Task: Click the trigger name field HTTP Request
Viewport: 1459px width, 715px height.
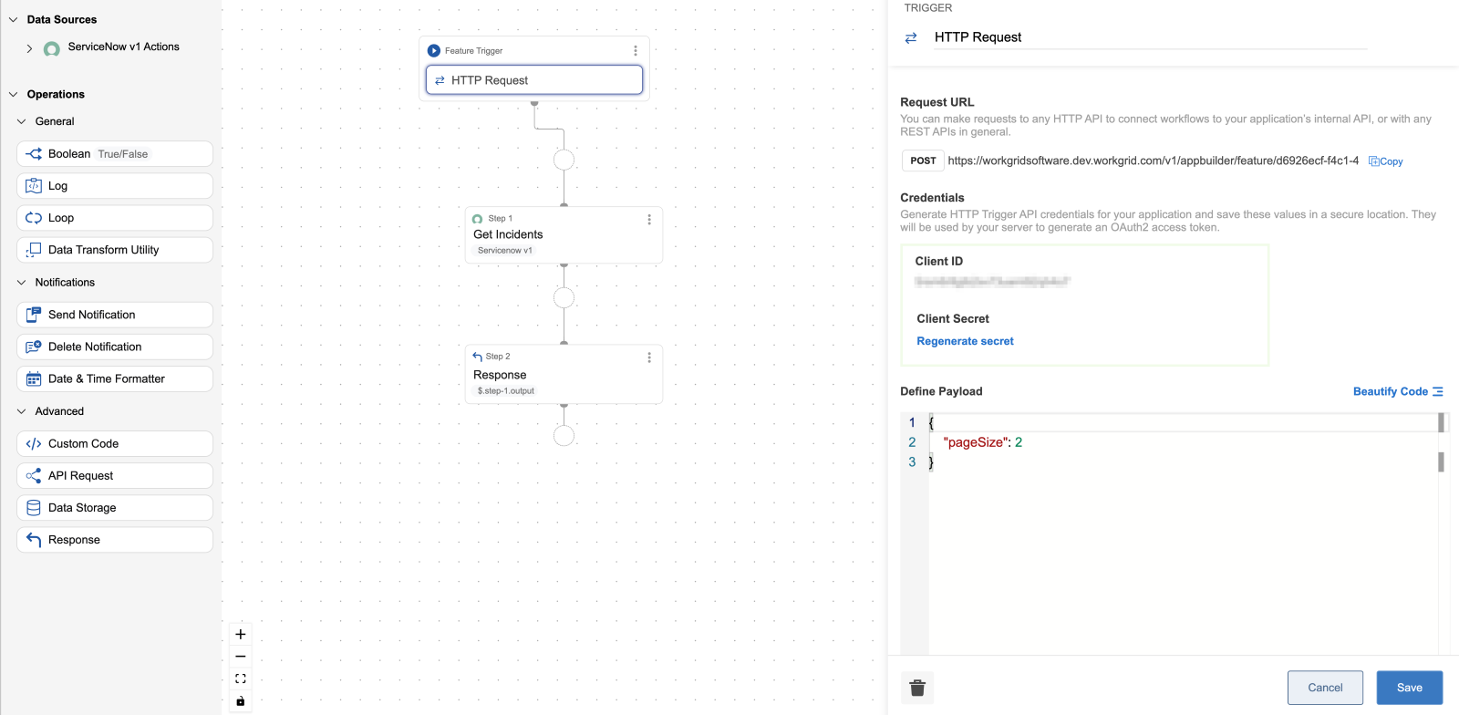Action: click(x=1151, y=37)
